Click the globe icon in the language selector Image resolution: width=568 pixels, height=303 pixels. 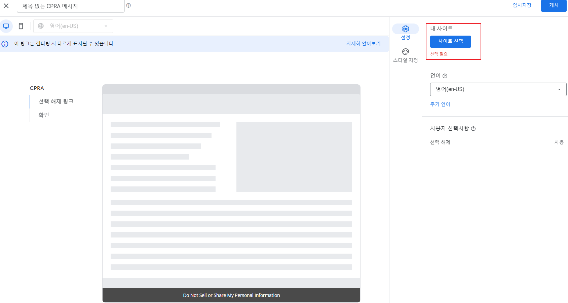click(x=41, y=26)
